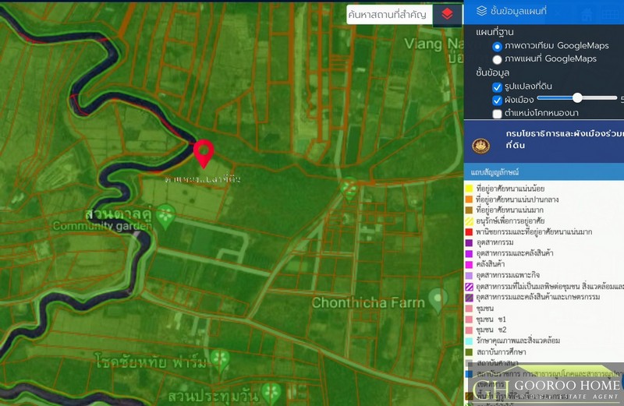Click the Community garden green map marker
Screen dimensions: 624x406
(x=164, y=215)
